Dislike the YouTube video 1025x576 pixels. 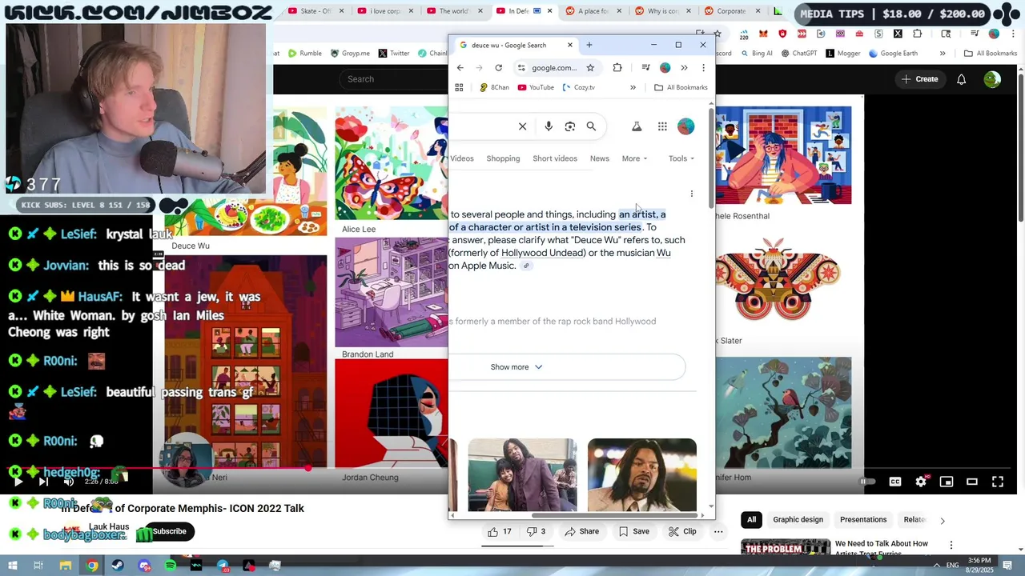pyautogui.click(x=537, y=531)
